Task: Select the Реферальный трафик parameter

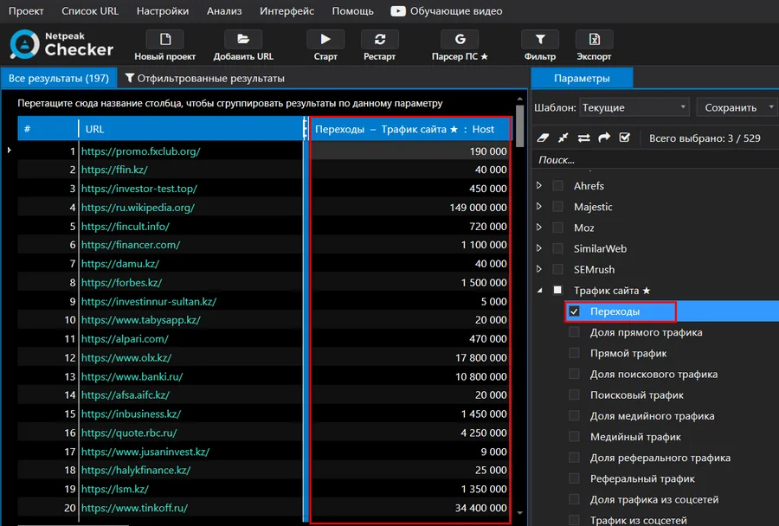Action: tap(642, 478)
